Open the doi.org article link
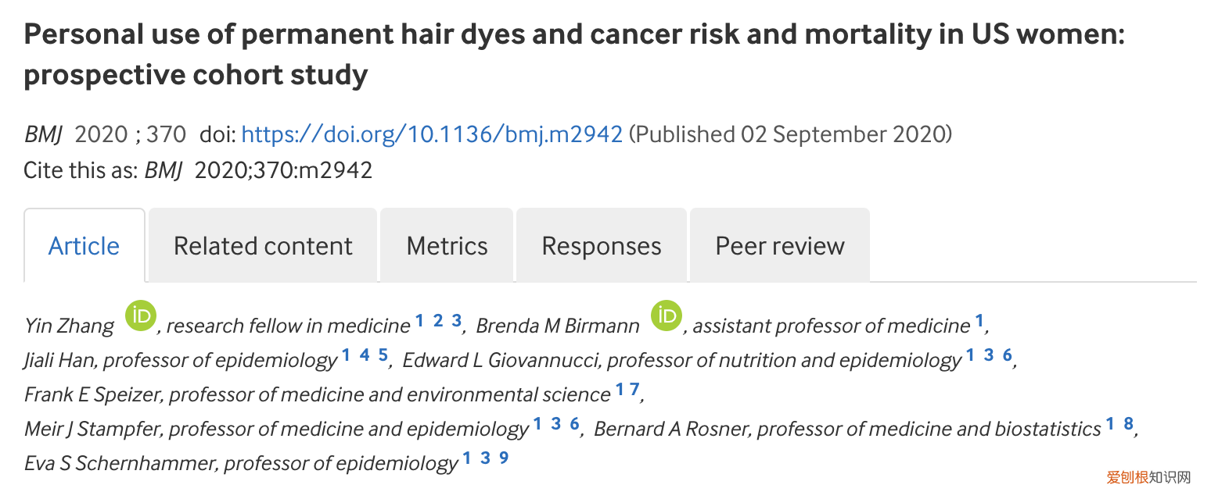This screenshot has width=1211, height=492. pos(432,134)
